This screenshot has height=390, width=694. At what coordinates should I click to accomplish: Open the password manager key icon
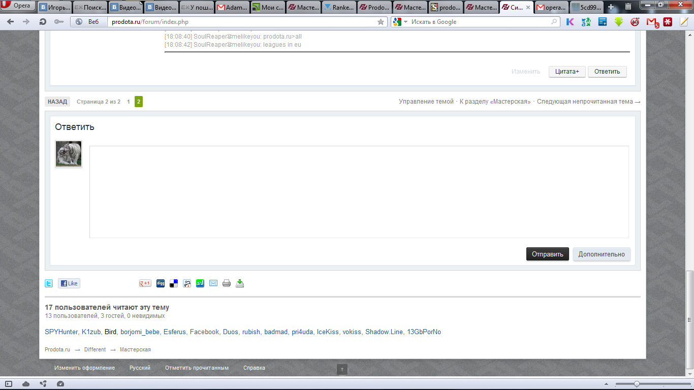click(x=58, y=22)
